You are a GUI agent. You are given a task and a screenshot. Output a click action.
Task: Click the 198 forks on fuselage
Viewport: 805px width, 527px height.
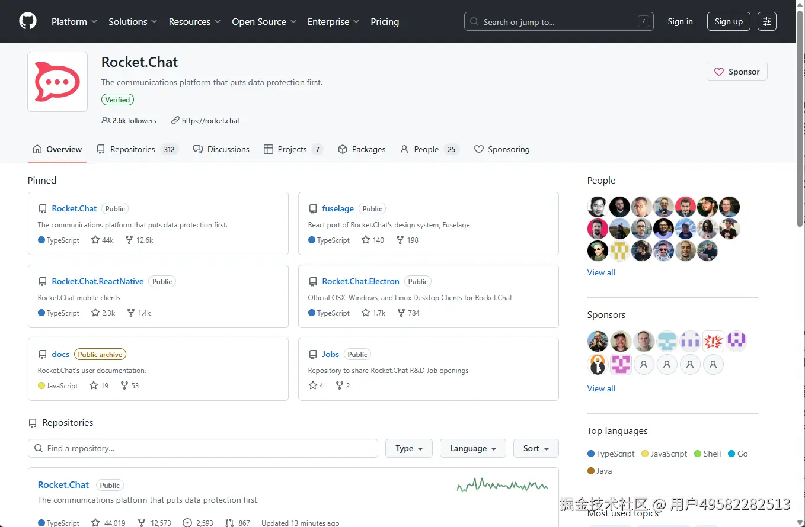pyautogui.click(x=407, y=240)
